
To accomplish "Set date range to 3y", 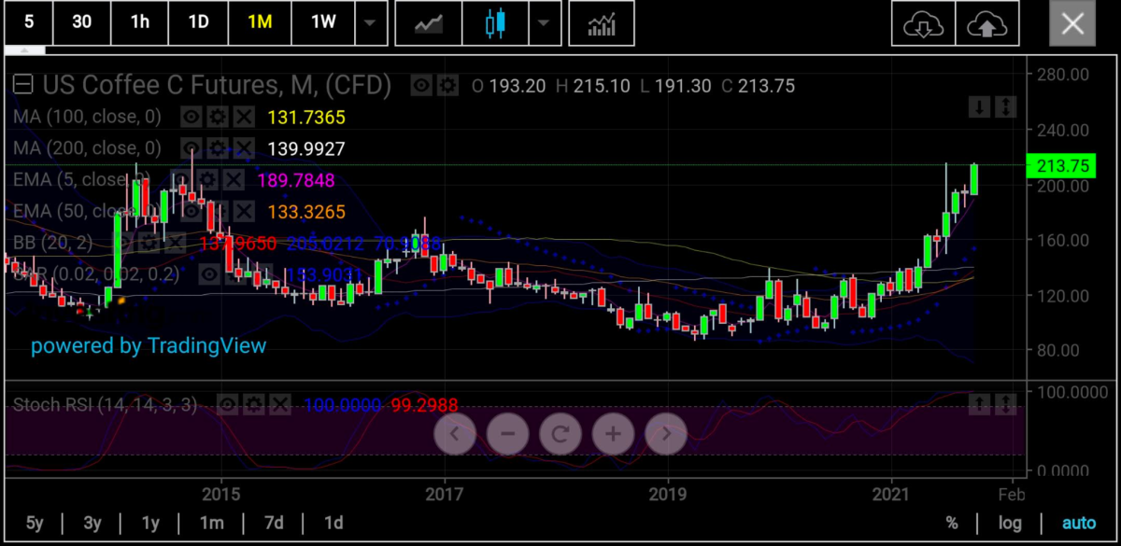I will pos(92,523).
